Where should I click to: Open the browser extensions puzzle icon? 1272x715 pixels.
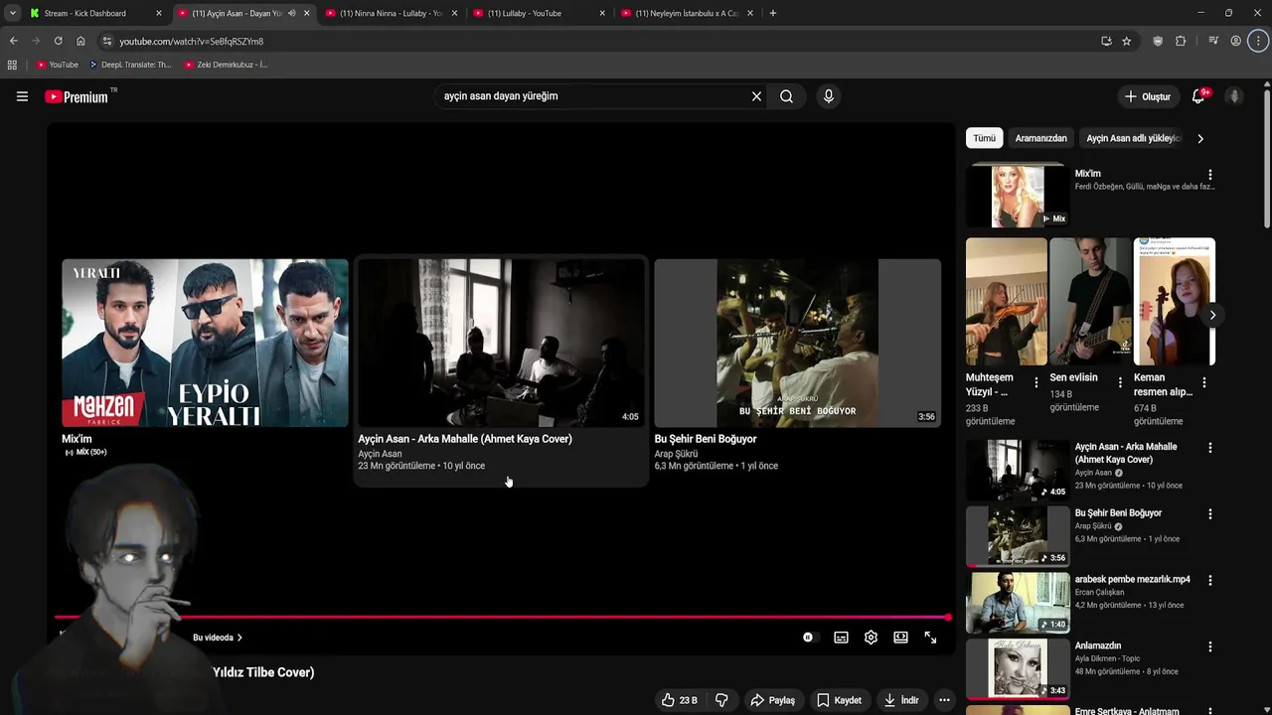pos(1181,41)
